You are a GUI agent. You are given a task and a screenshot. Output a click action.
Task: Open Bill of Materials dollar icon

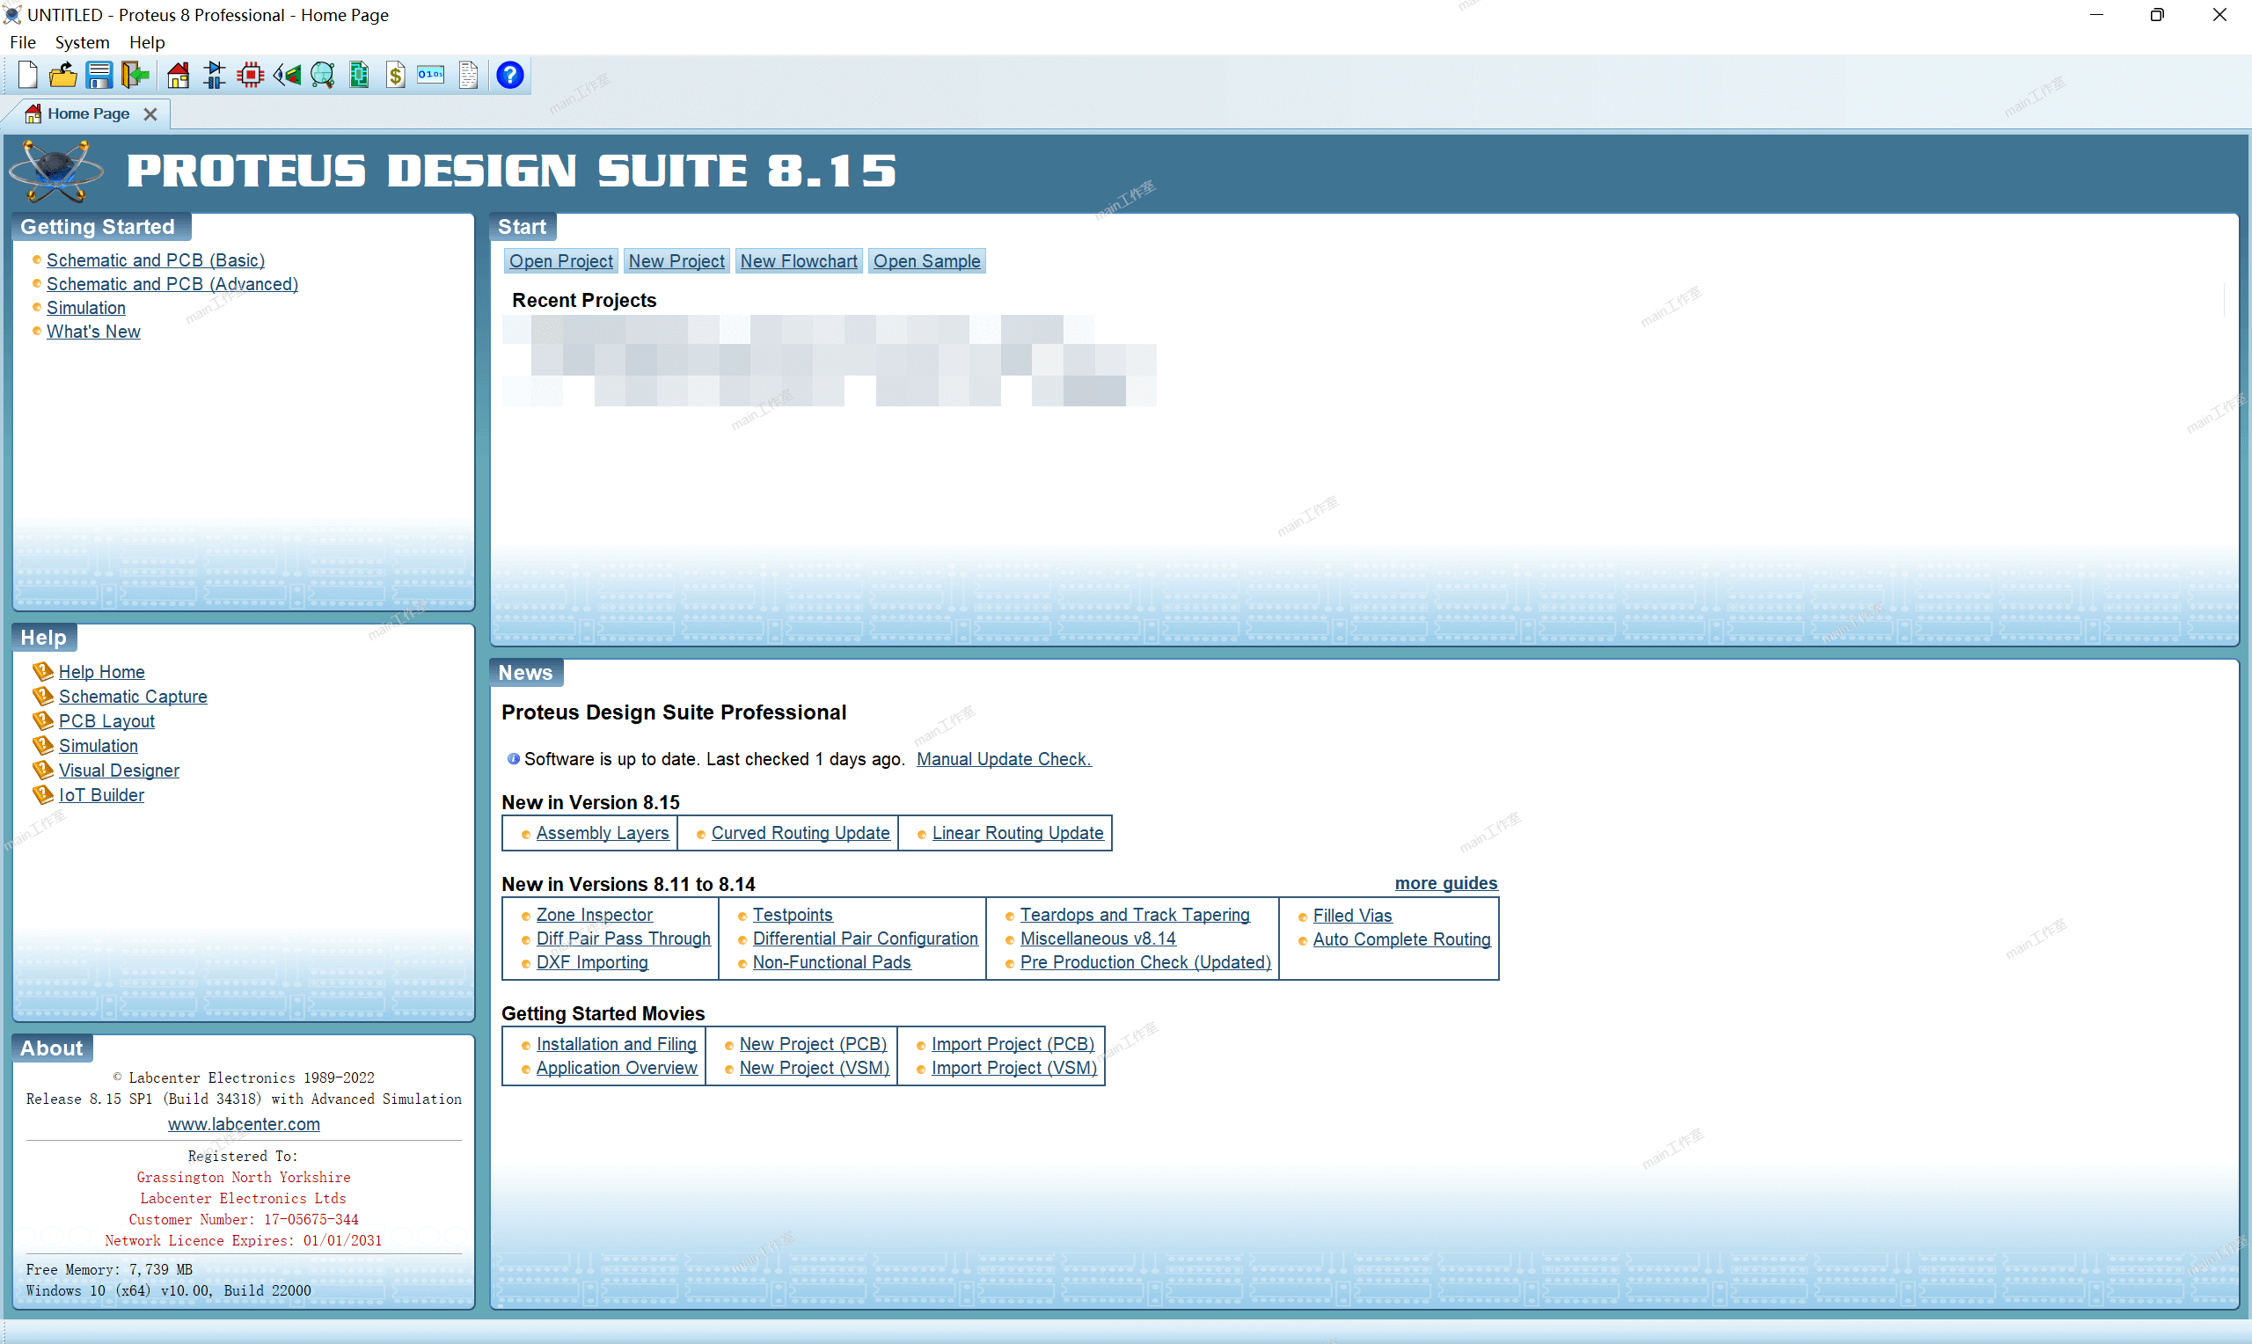[x=396, y=75]
